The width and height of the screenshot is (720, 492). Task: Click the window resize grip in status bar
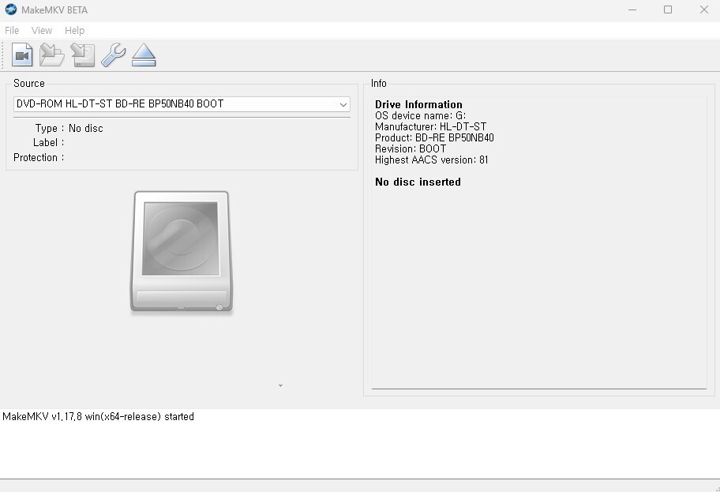(x=717, y=489)
